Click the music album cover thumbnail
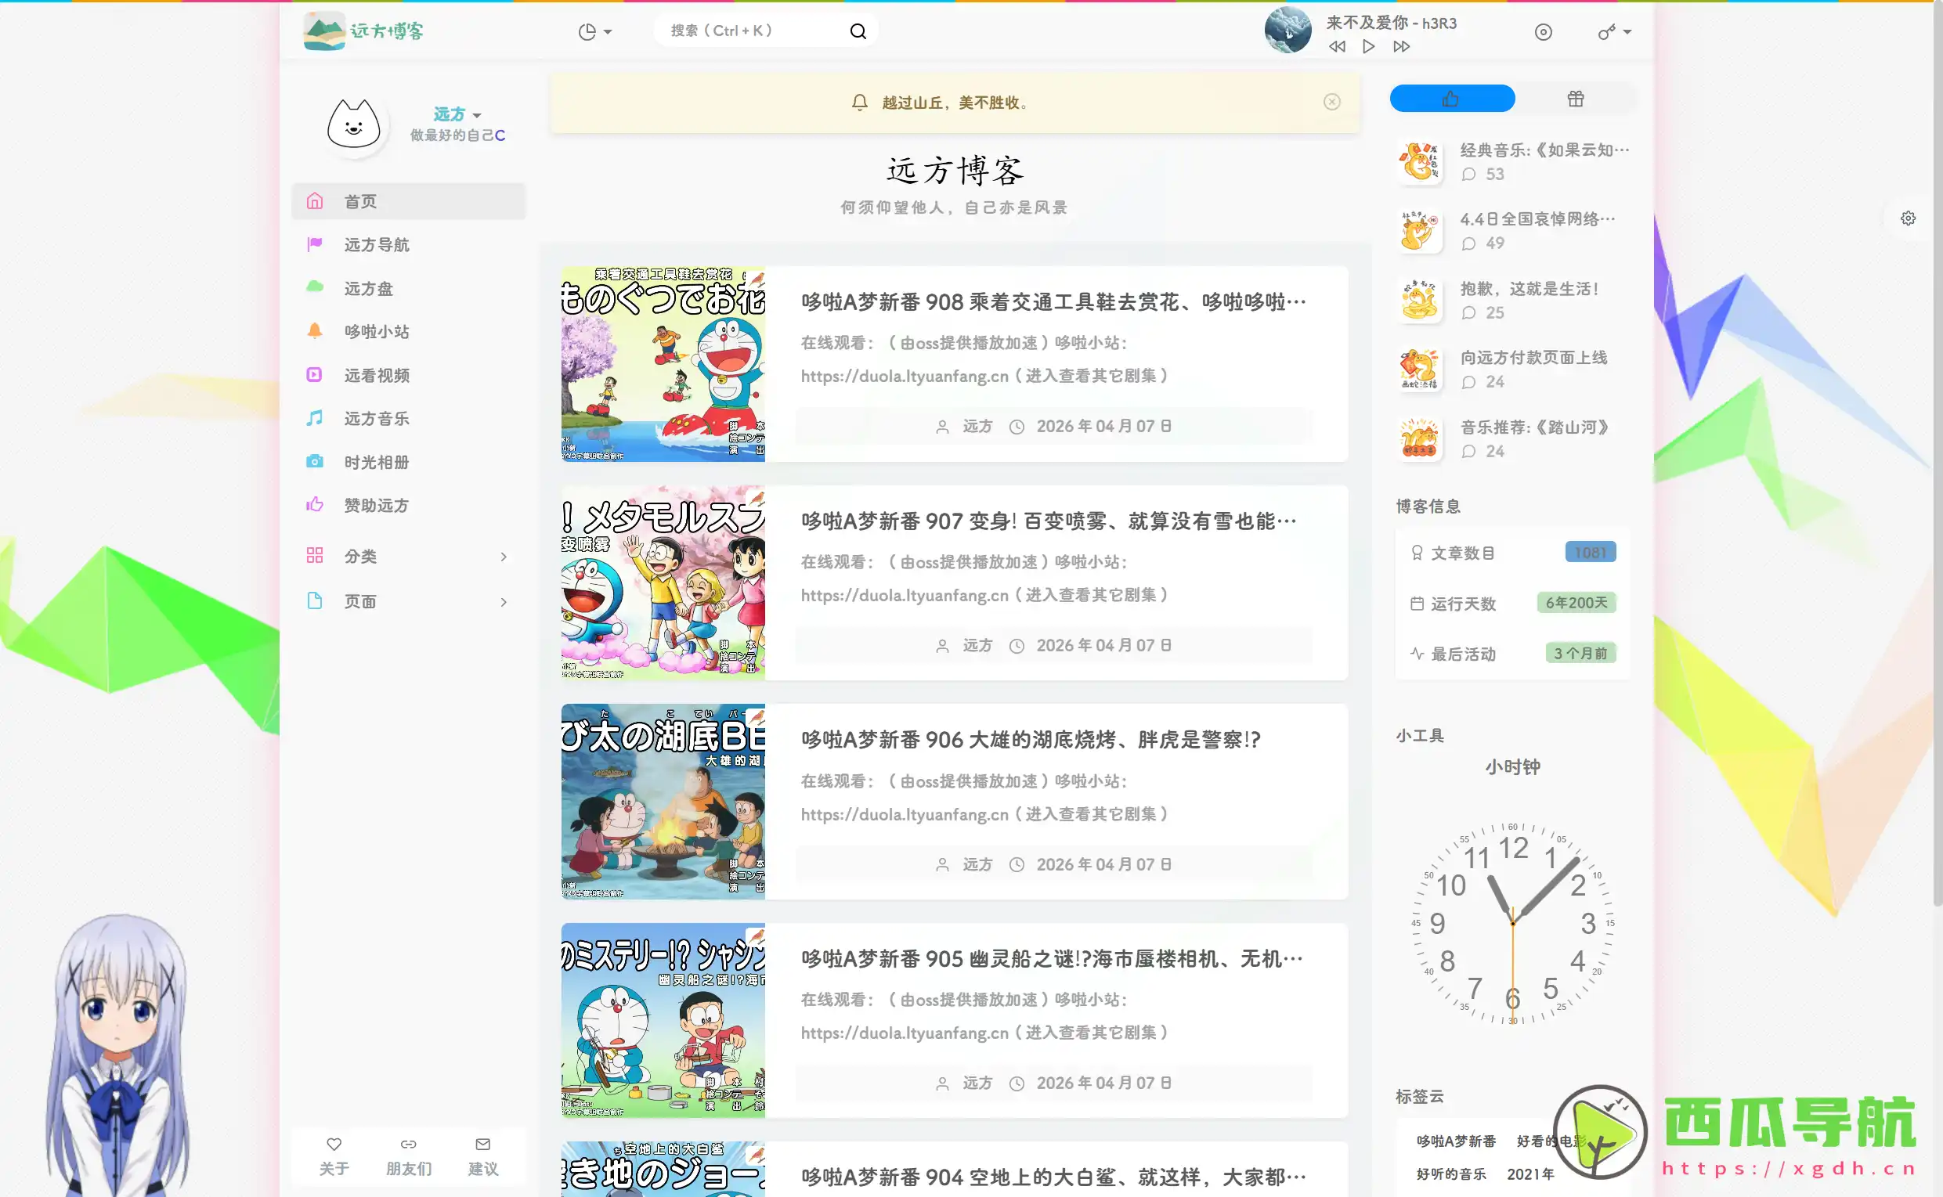 tap(1288, 30)
